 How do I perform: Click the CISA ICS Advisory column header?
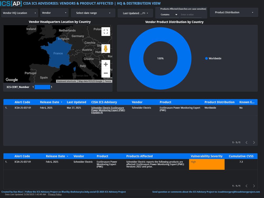[104, 102]
